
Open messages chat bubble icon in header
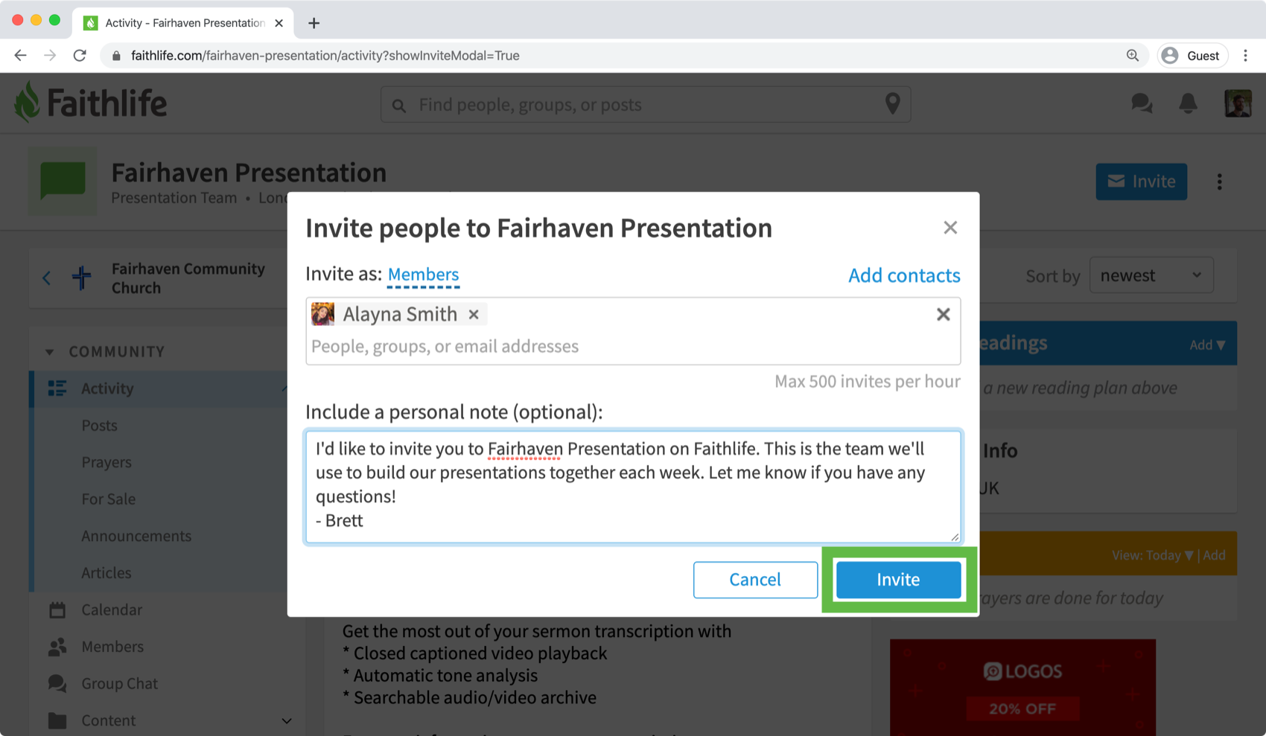click(1142, 103)
